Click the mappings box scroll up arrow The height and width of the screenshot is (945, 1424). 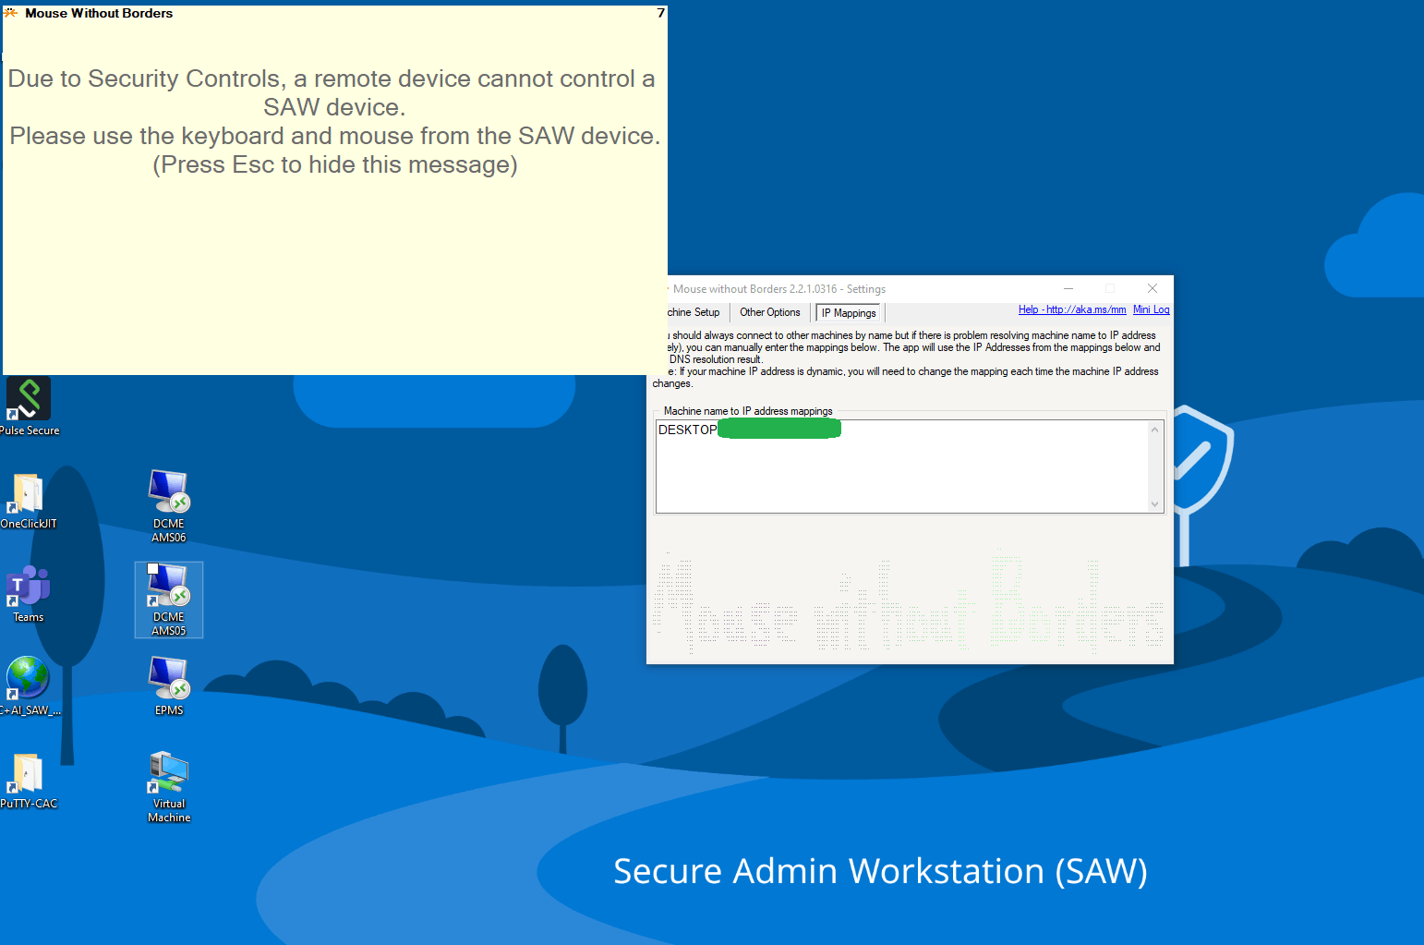click(1154, 430)
